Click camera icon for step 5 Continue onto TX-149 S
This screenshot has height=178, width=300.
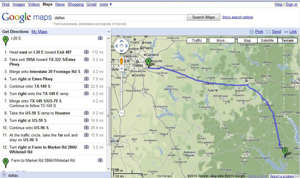pyautogui.click(x=87, y=86)
